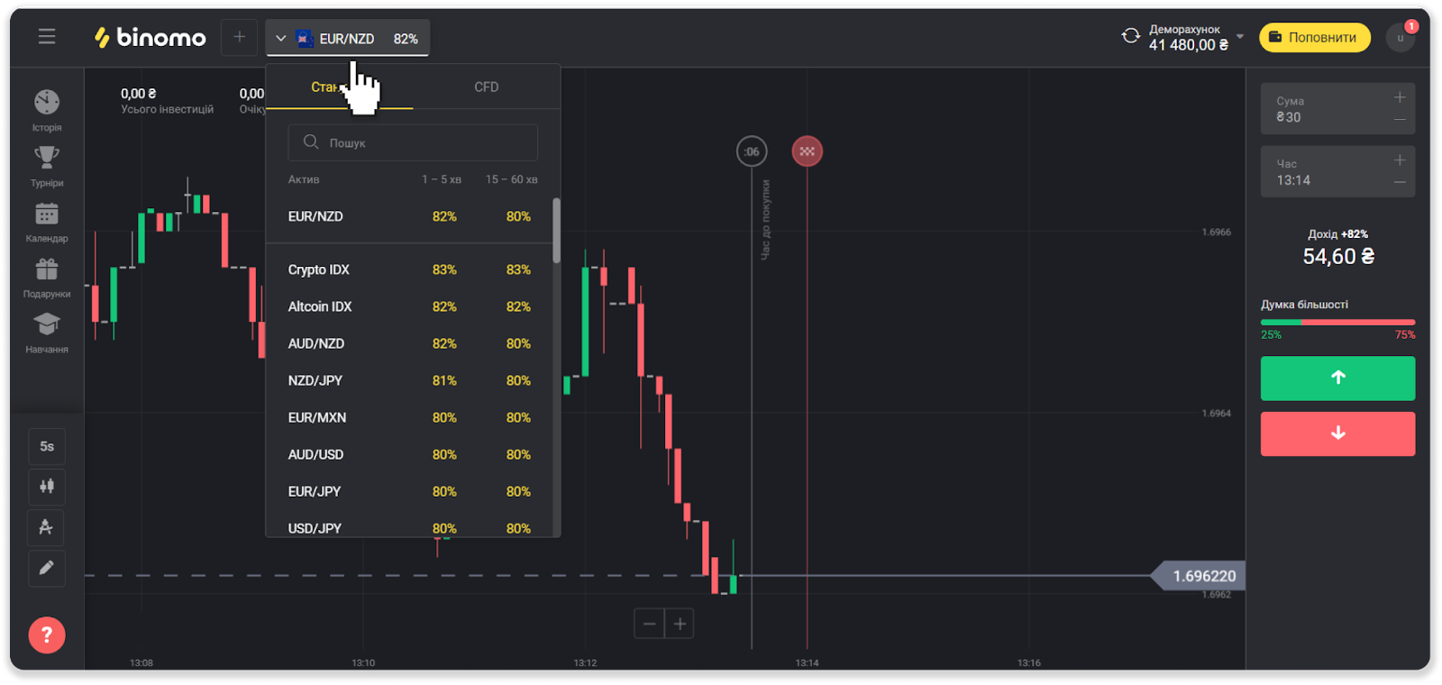The width and height of the screenshot is (1442, 685).
Task: Select Crypto IDX from asset list
Action: pos(319,269)
